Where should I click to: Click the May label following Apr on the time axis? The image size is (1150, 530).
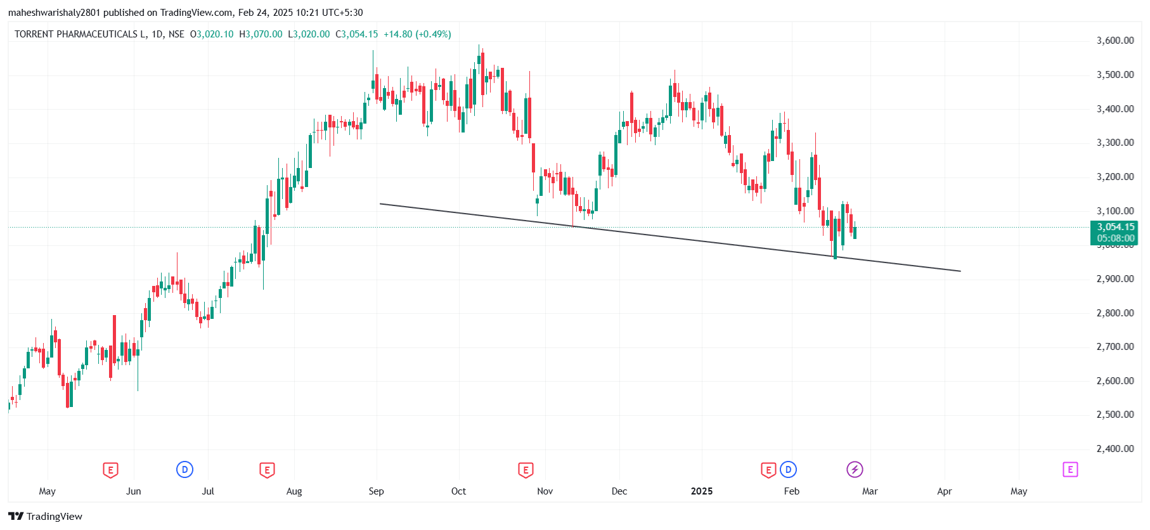1019,491
